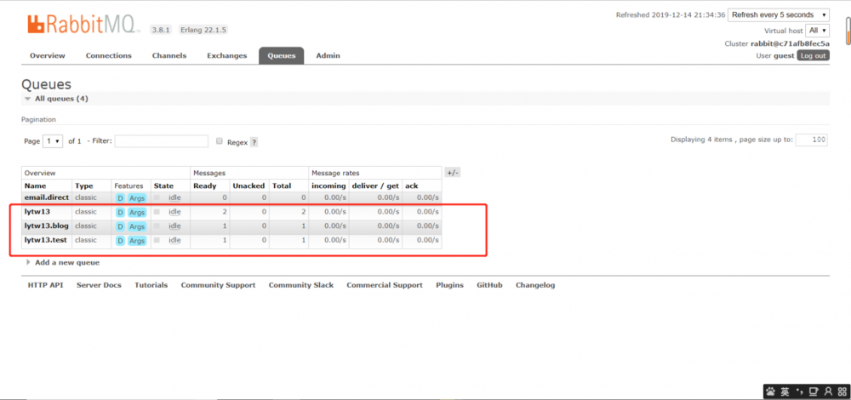This screenshot has height=400, width=851.
Task: Click the Args badge in the email.direct row
Action: click(x=137, y=198)
